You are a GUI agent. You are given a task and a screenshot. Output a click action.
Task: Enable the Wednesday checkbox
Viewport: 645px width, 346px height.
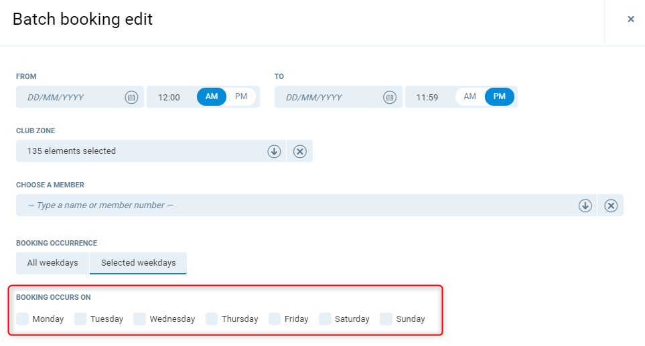pyautogui.click(x=140, y=319)
